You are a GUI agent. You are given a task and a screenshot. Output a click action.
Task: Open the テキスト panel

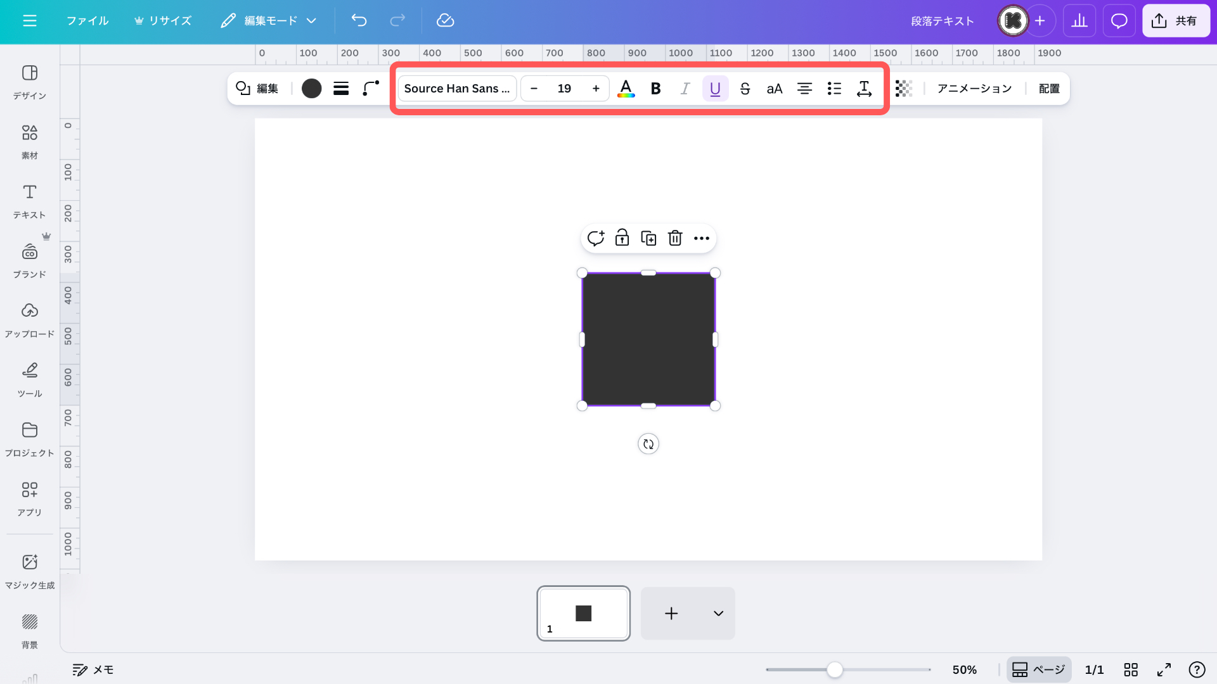[x=30, y=201]
